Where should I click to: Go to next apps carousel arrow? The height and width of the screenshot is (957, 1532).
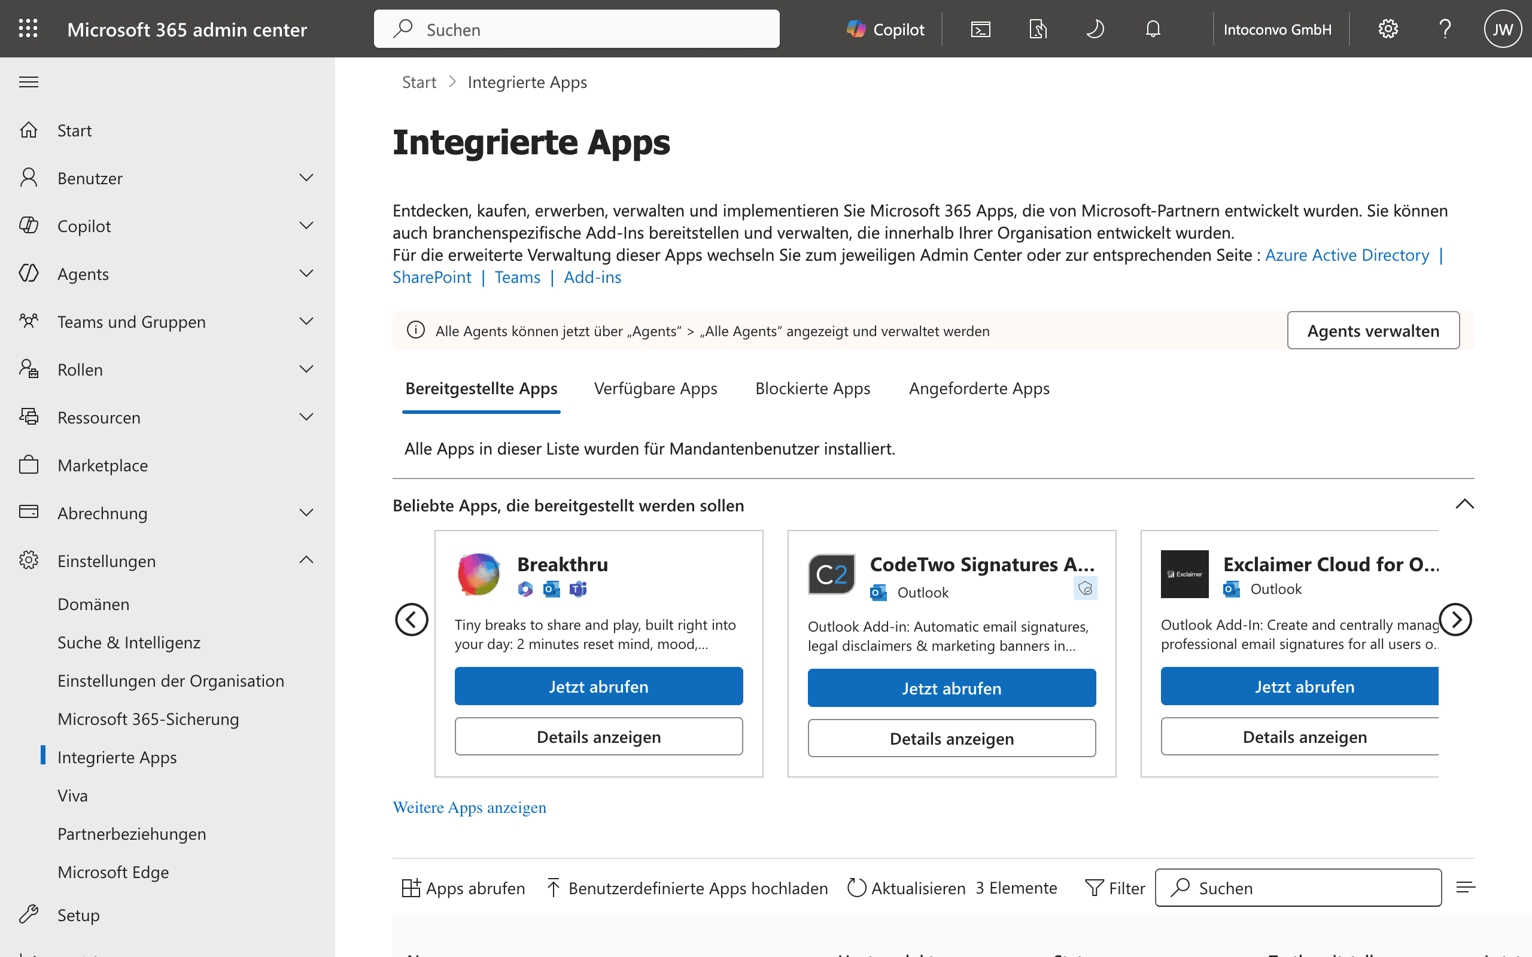(1455, 619)
